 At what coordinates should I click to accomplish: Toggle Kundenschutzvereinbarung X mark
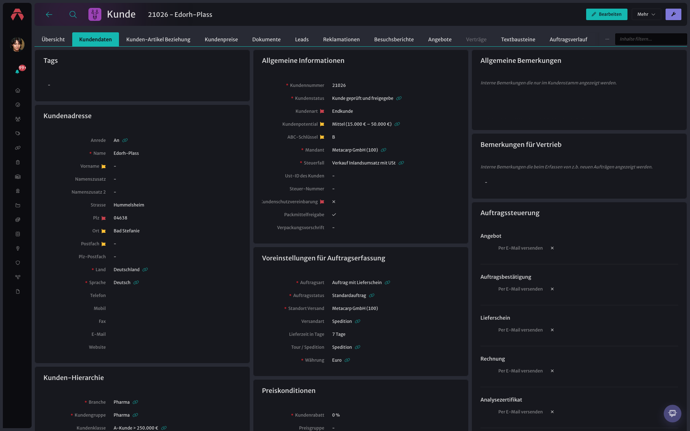[334, 202]
